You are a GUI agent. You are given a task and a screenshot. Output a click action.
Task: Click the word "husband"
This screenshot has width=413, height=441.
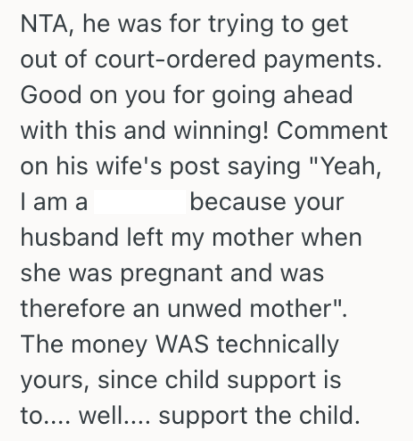click(69, 237)
